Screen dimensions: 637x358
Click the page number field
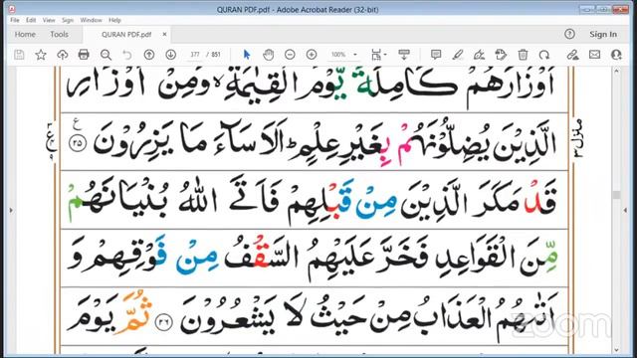[195, 55]
